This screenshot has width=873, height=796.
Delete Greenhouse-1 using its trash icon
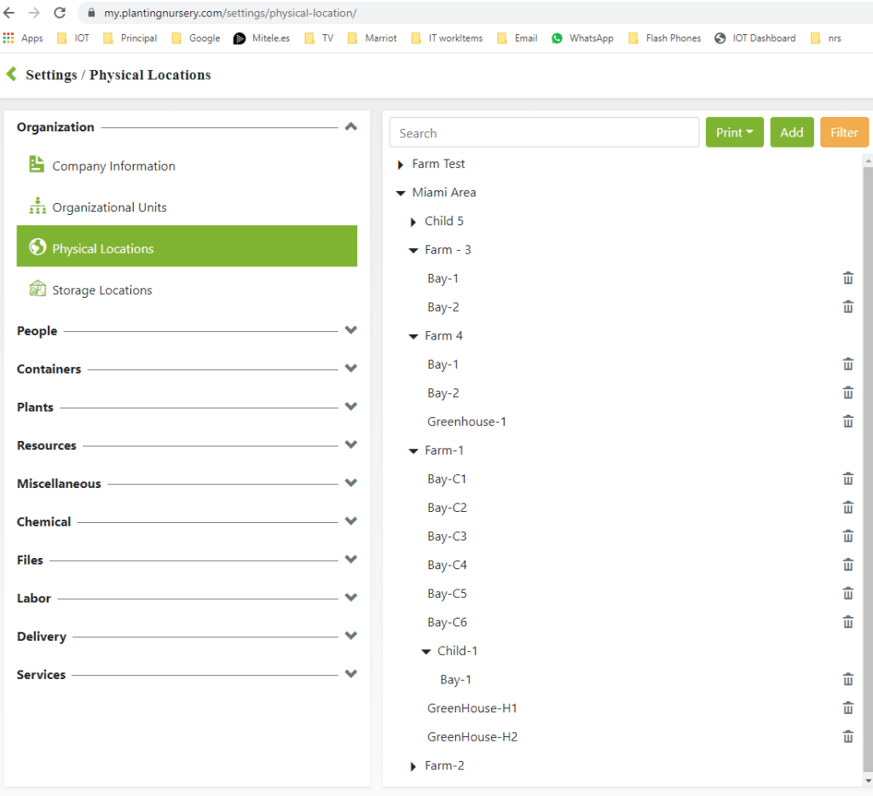click(847, 421)
